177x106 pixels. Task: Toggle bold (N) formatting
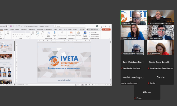point(13,34)
